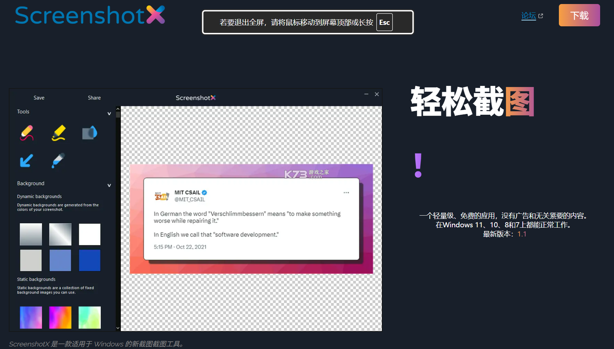
Task: Click the Esc key hint button
Action: [x=384, y=22]
